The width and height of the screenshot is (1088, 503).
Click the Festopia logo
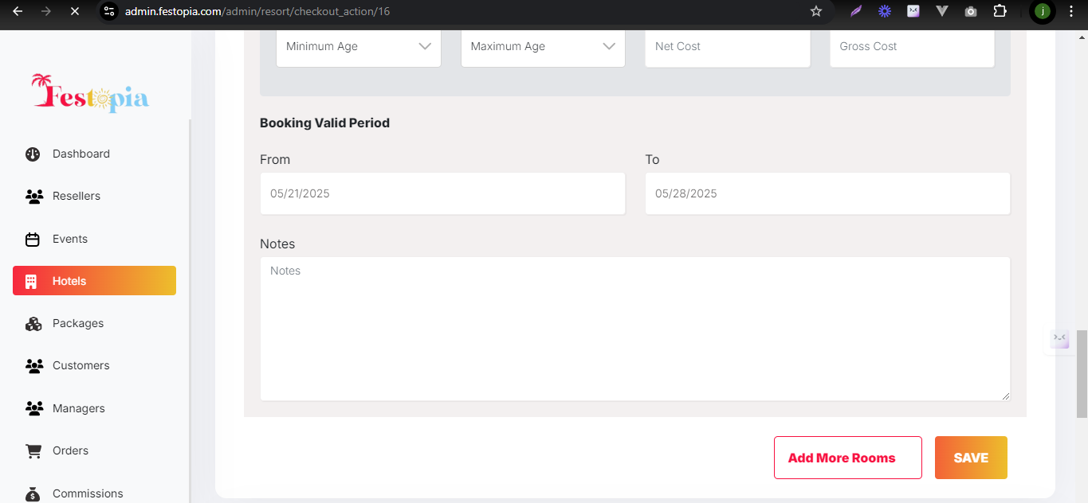[90, 93]
